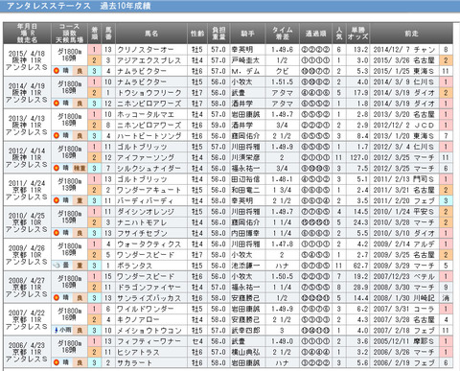Select horse name ナニハトモアレ

pyautogui.click(x=142, y=222)
